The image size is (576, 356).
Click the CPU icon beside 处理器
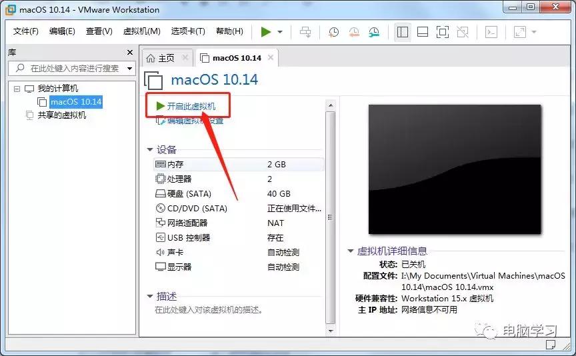tap(161, 179)
